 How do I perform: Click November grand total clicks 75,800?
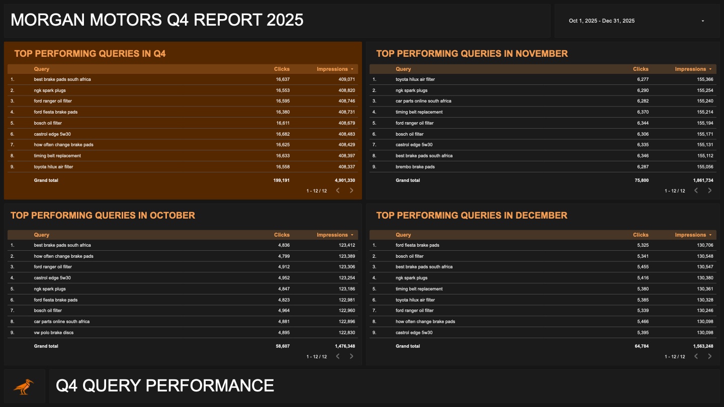click(x=641, y=180)
